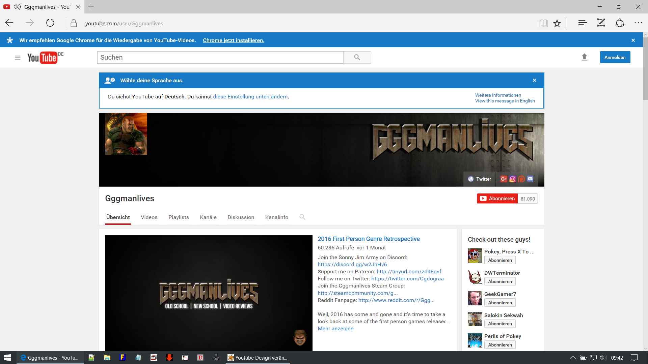Viewport: 648px width, 364px height.
Task: Click the search magnifier button
Action: pos(357,57)
